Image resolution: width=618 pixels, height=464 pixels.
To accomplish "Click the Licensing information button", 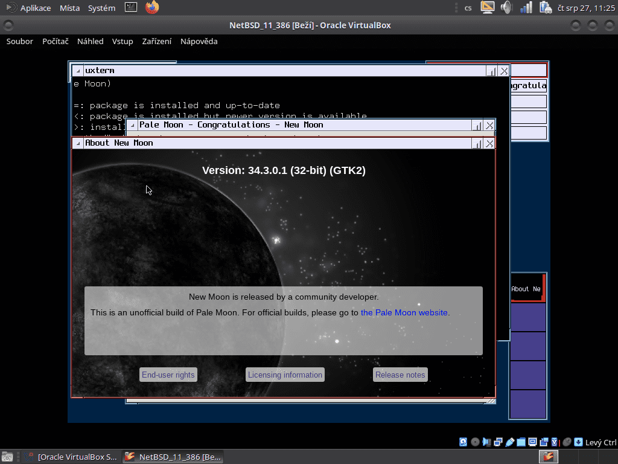I will (285, 375).
